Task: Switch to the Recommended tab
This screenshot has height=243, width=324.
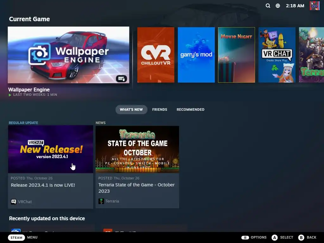Action: coord(190,109)
